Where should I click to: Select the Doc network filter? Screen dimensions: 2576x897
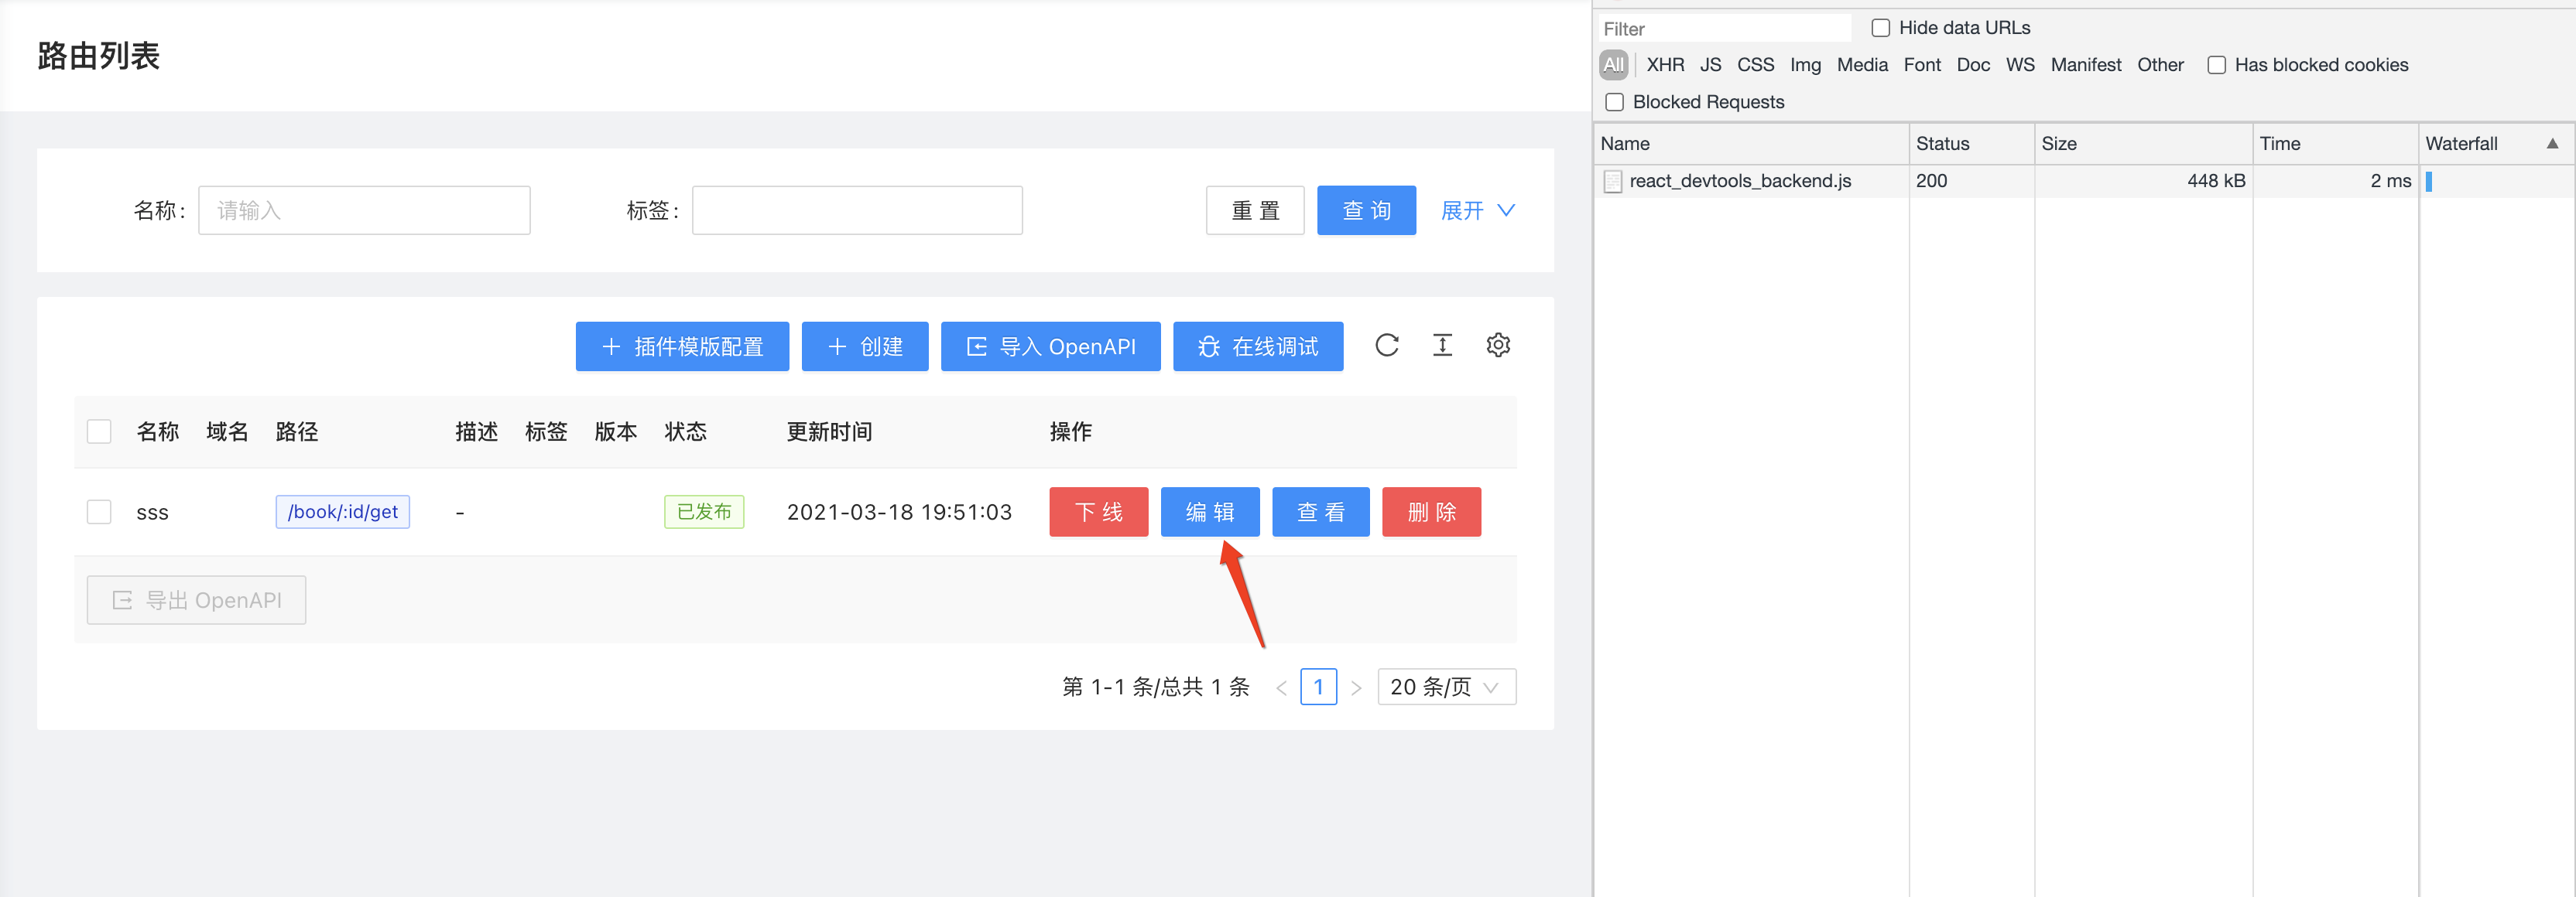pos(1973,65)
